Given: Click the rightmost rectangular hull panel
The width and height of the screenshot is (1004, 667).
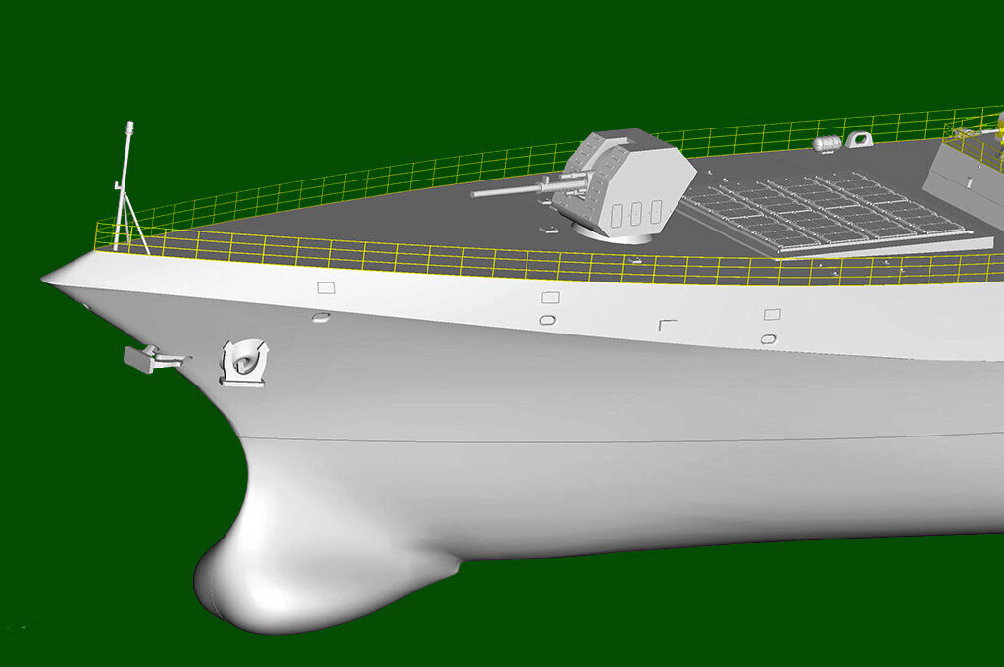Looking at the screenshot, I should (773, 314).
